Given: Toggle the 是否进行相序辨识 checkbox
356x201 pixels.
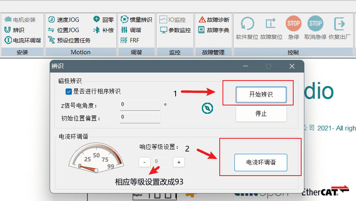Looking at the screenshot, I should [69, 92].
